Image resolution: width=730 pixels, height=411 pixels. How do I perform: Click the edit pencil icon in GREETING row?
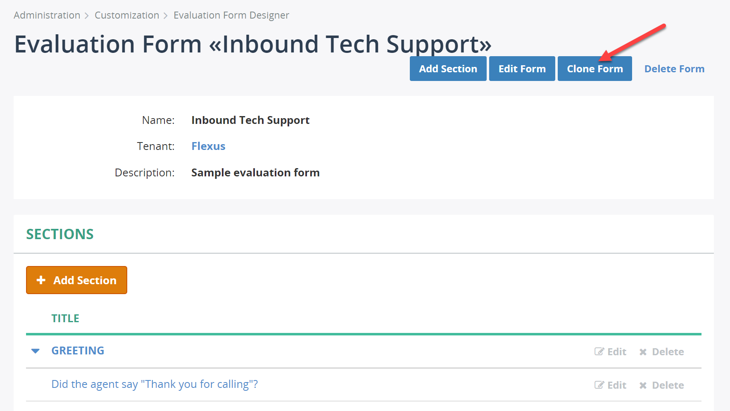pos(599,352)
